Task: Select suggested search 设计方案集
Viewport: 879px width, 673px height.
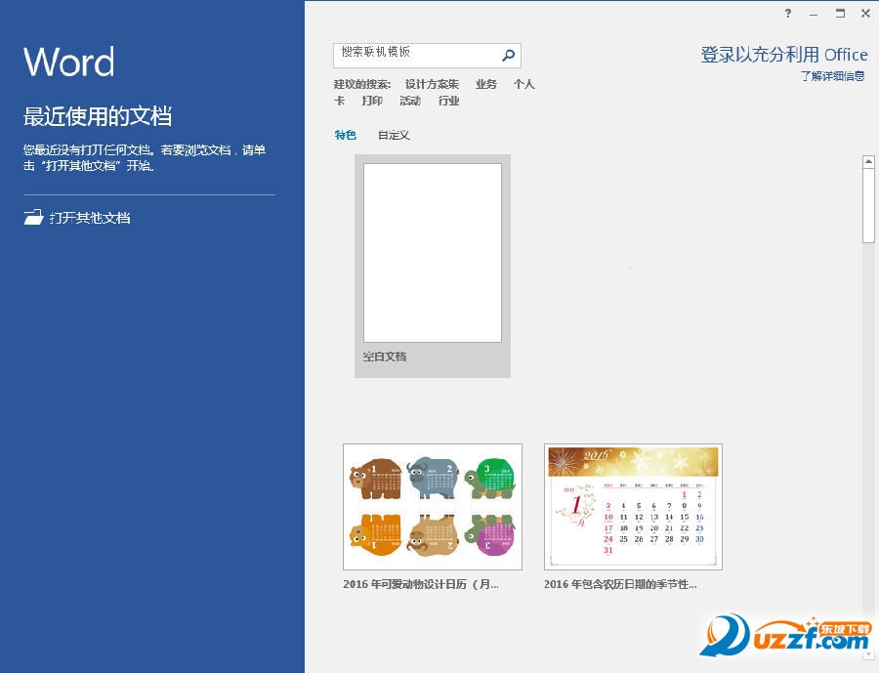Action: pyautogui.click(x=432, y=84)
